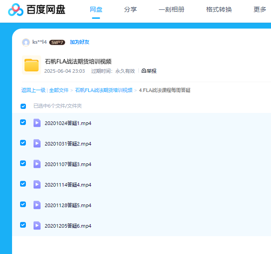Viewport: 271px width, 254px height.
Task: Open 石帆FLA战法期货培训视频 breadcrumb link
Action: [x=104, y=90]
